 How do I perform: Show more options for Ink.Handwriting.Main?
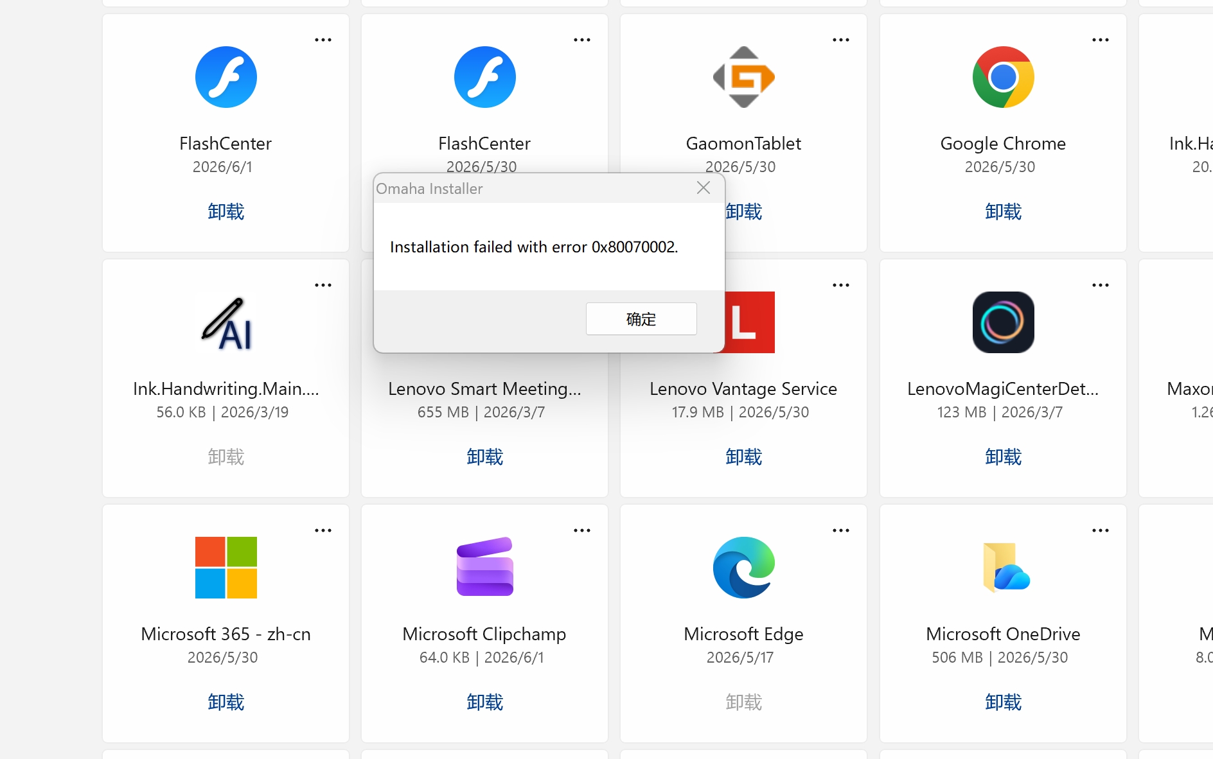coord(323,285)
